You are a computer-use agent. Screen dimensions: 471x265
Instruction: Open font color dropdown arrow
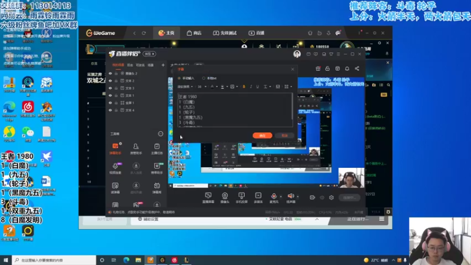(x=217, y=87)
